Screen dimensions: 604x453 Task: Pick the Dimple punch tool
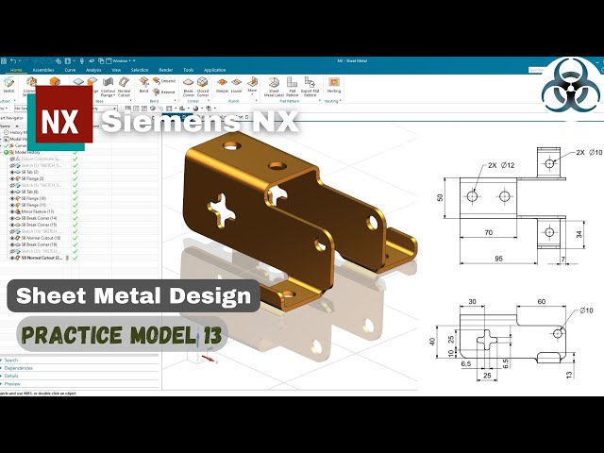click(x=223, y=86)
